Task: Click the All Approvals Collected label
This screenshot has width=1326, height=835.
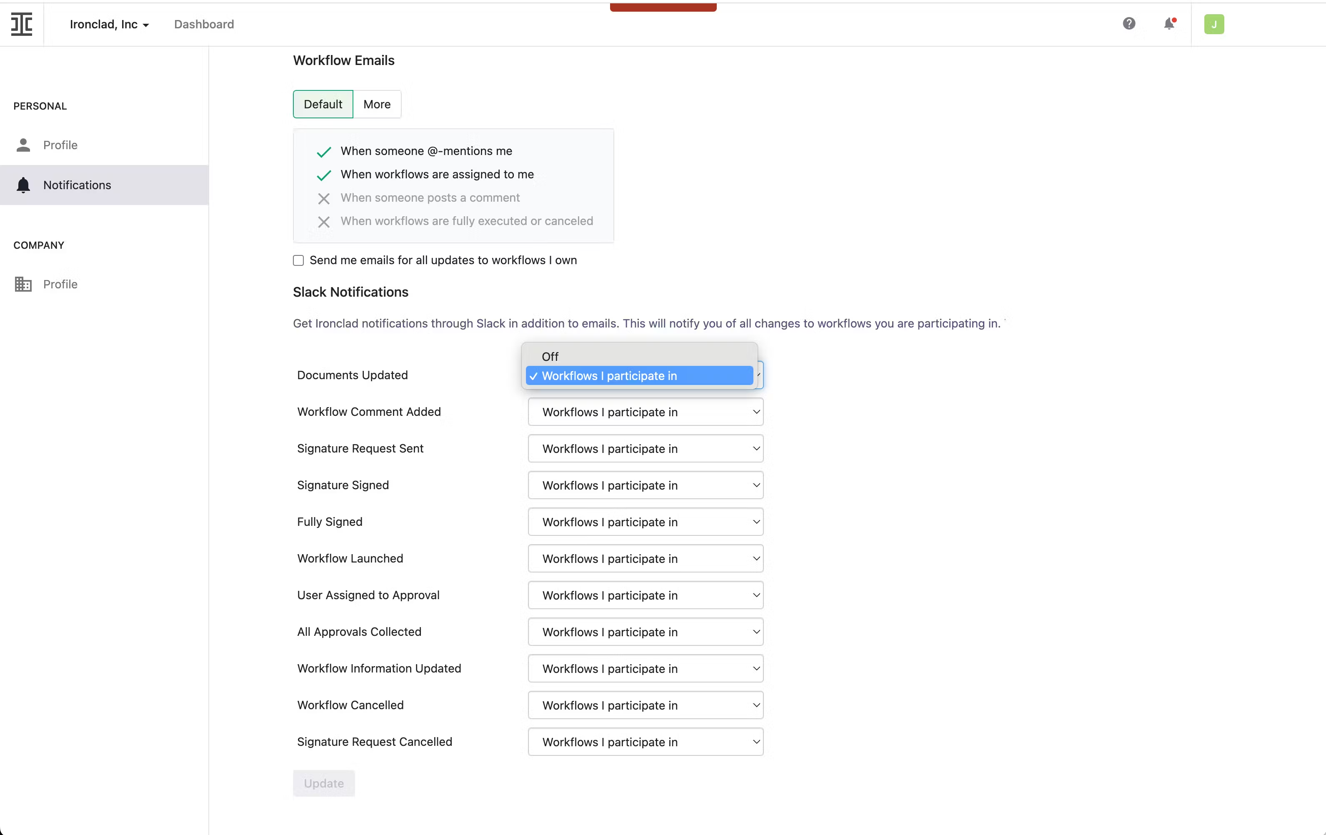Action: [359, 632]
